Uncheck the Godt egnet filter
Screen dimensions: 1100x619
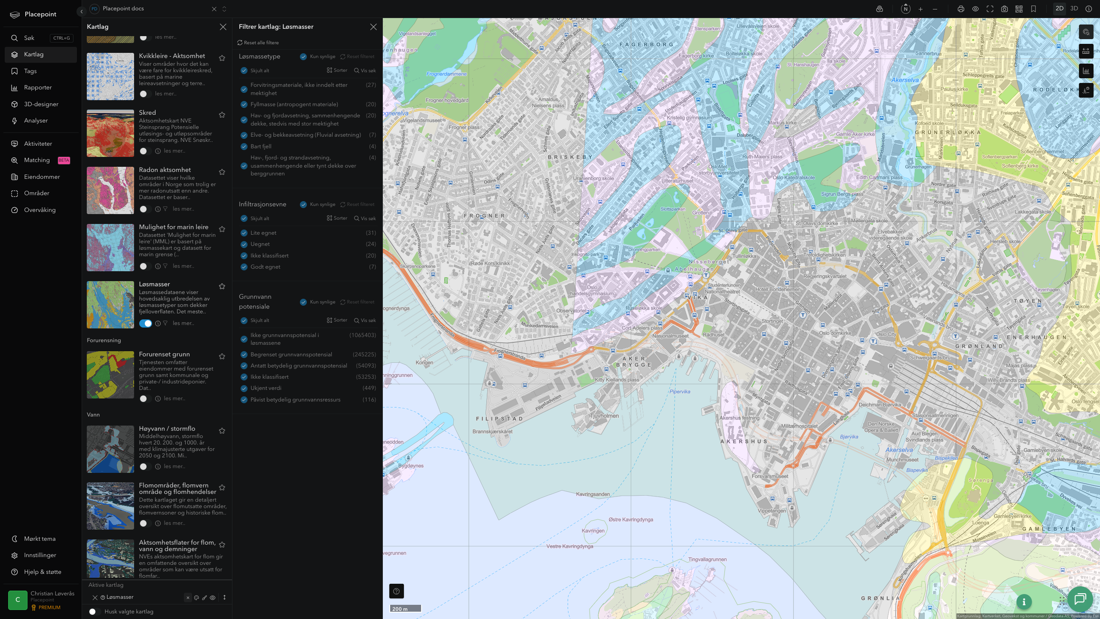(x=244, y=267)
